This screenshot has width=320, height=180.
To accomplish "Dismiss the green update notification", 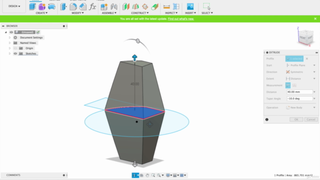I will [x=315, y=18].
